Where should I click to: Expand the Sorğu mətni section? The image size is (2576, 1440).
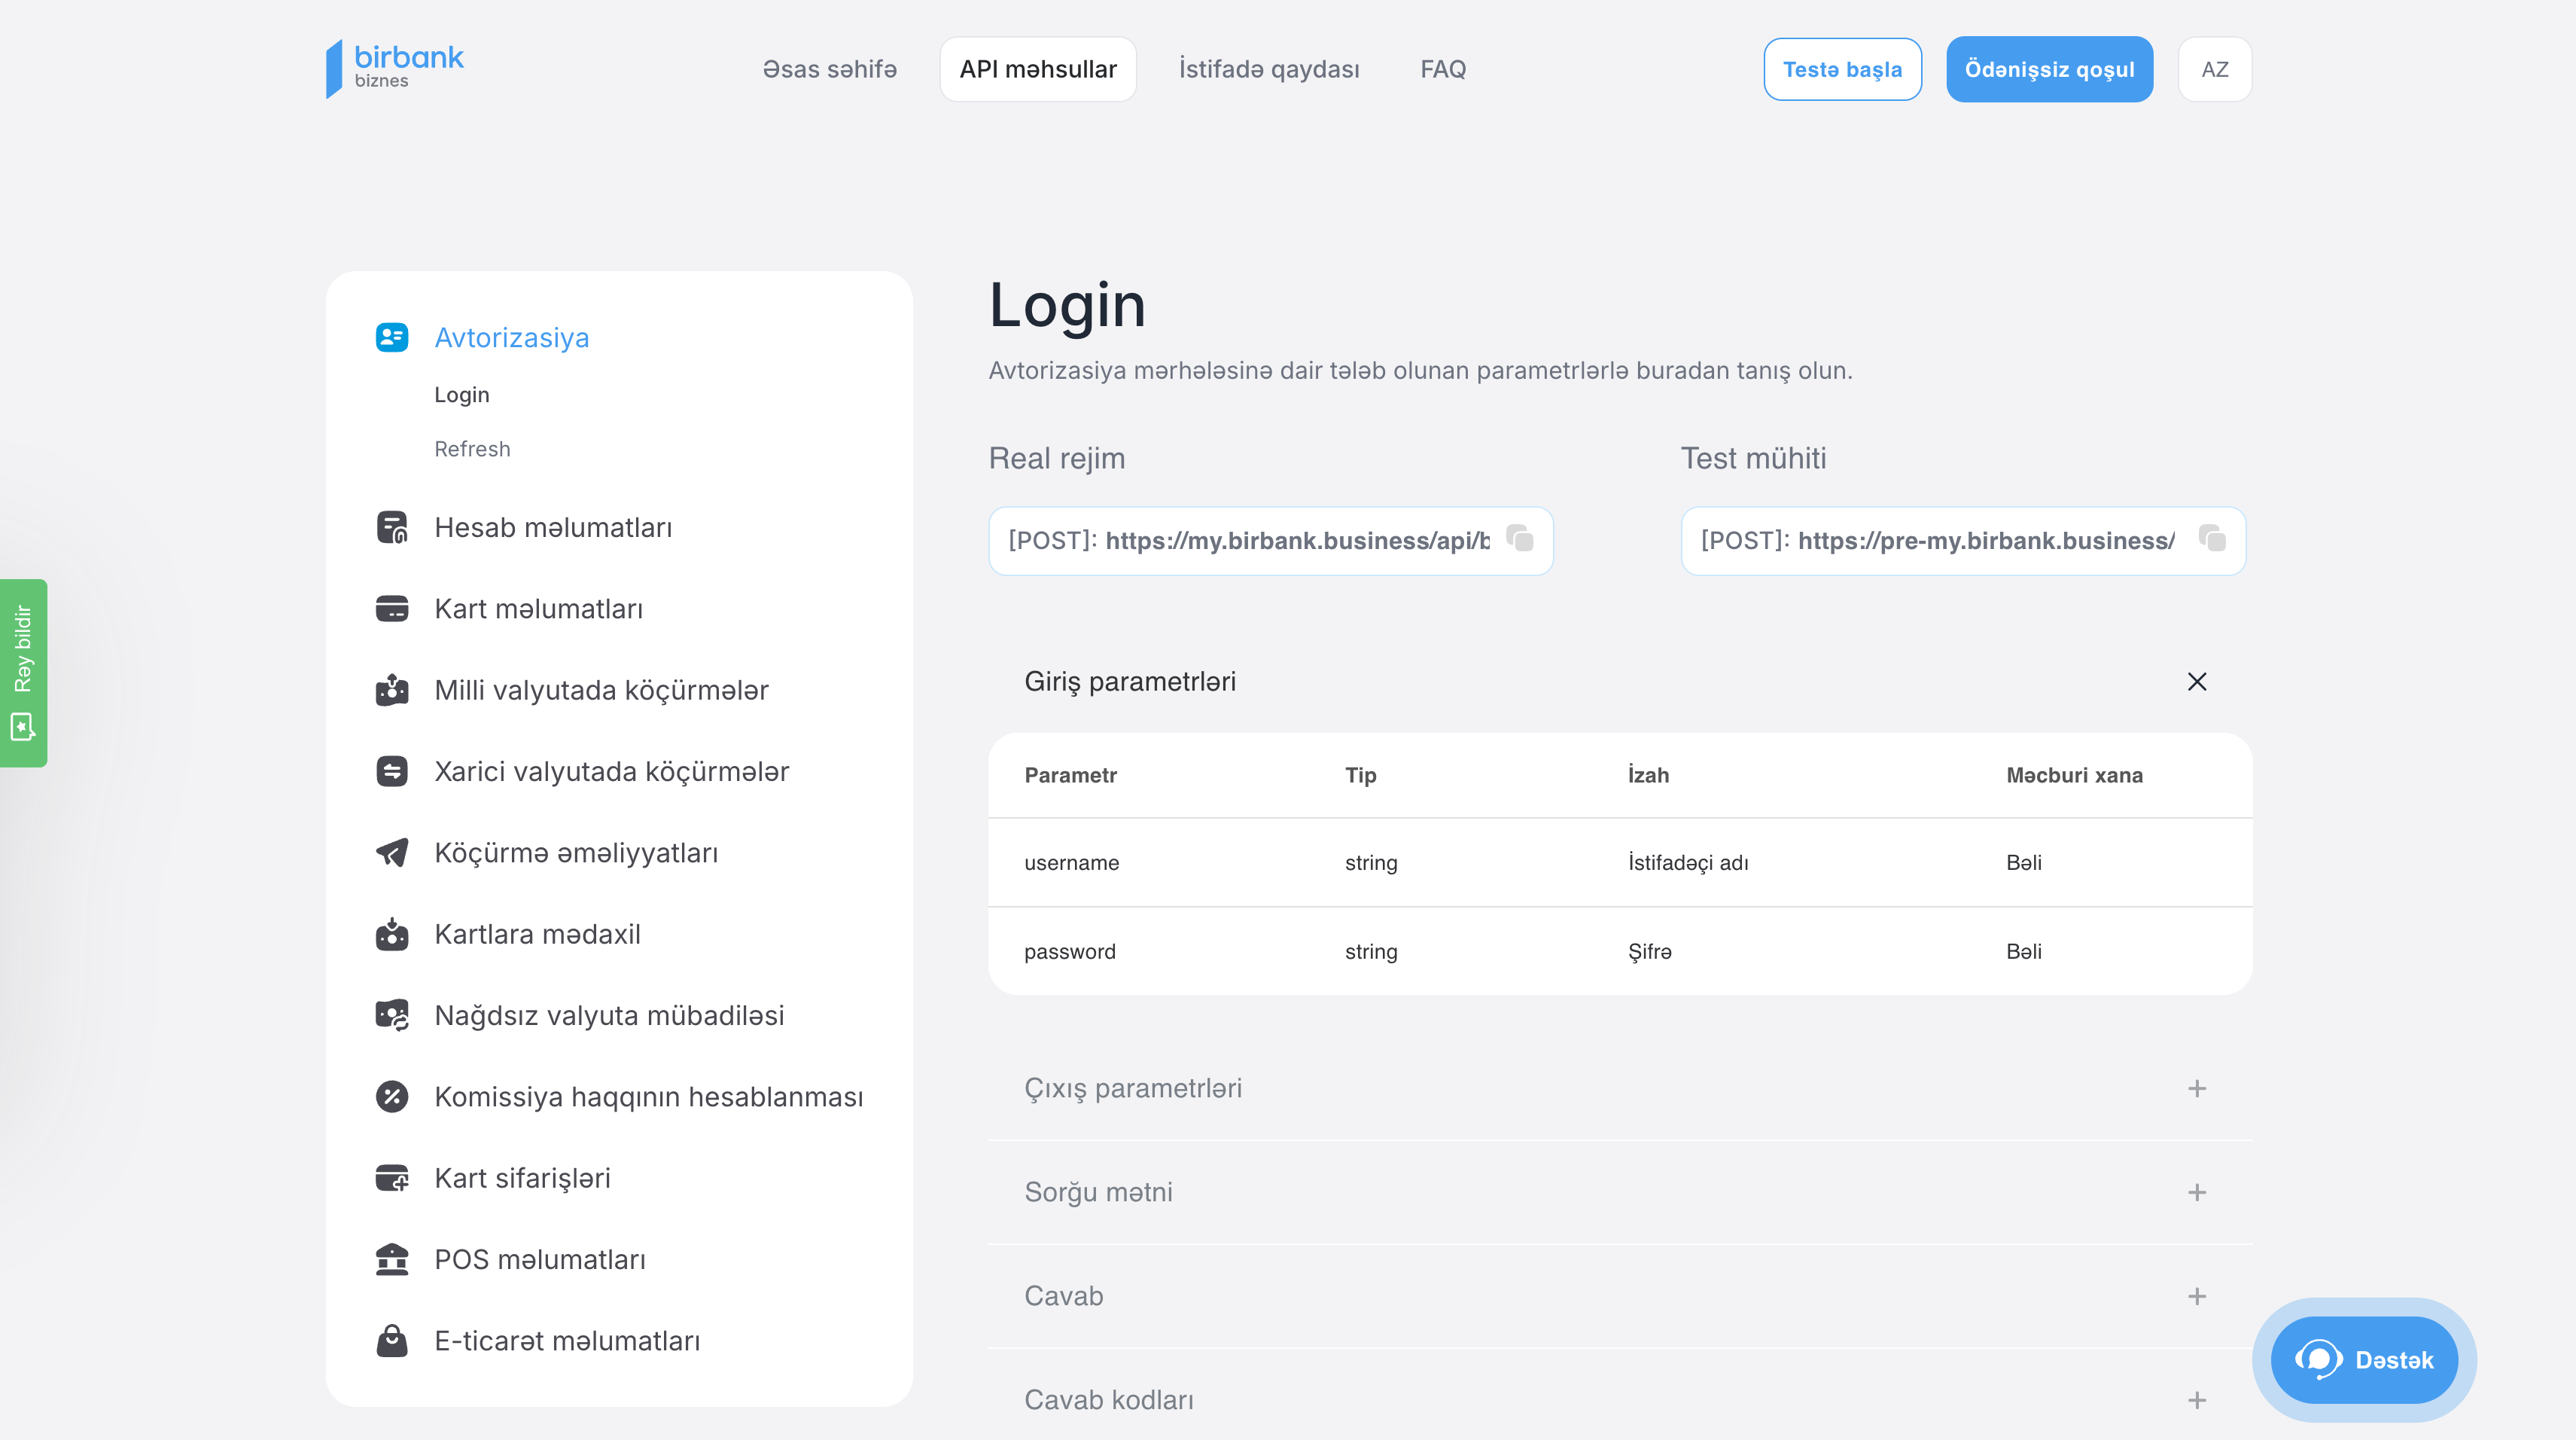2197,1191
